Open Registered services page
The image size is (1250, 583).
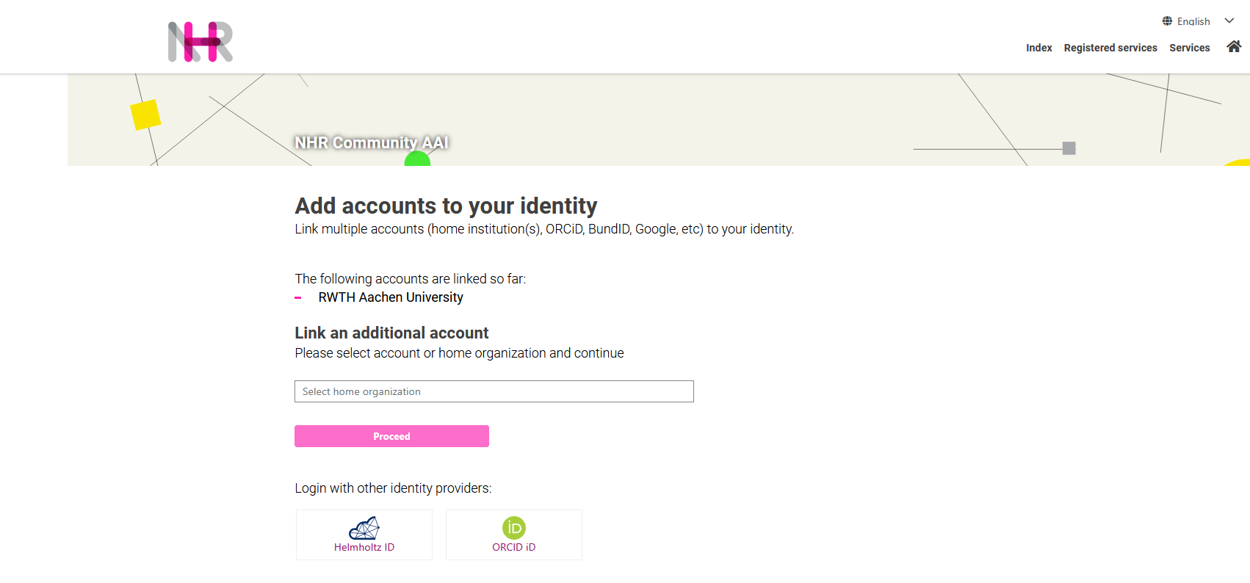tap(1110, 47)
